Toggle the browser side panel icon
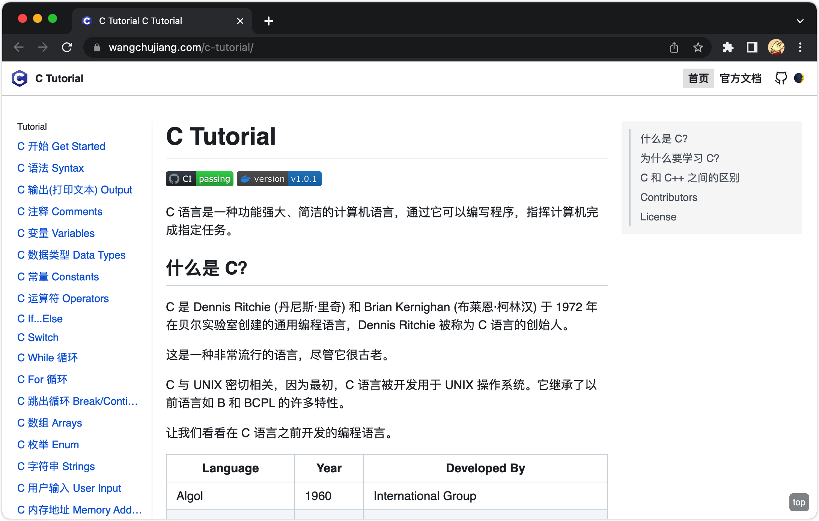The height and width of the screenshot is (521, 819). point(752,48)
